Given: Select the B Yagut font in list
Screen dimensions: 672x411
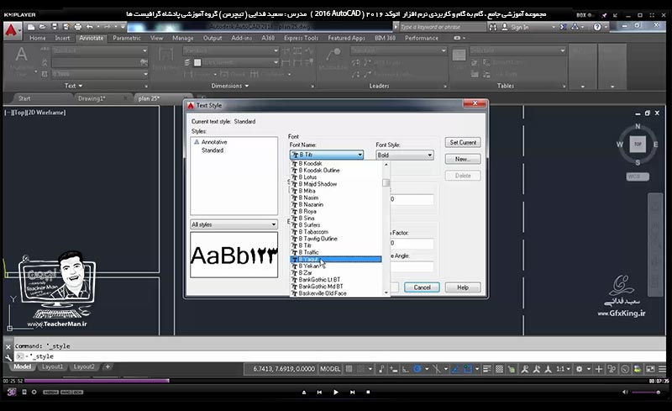Looking at the screenshot, I should 335,259.
